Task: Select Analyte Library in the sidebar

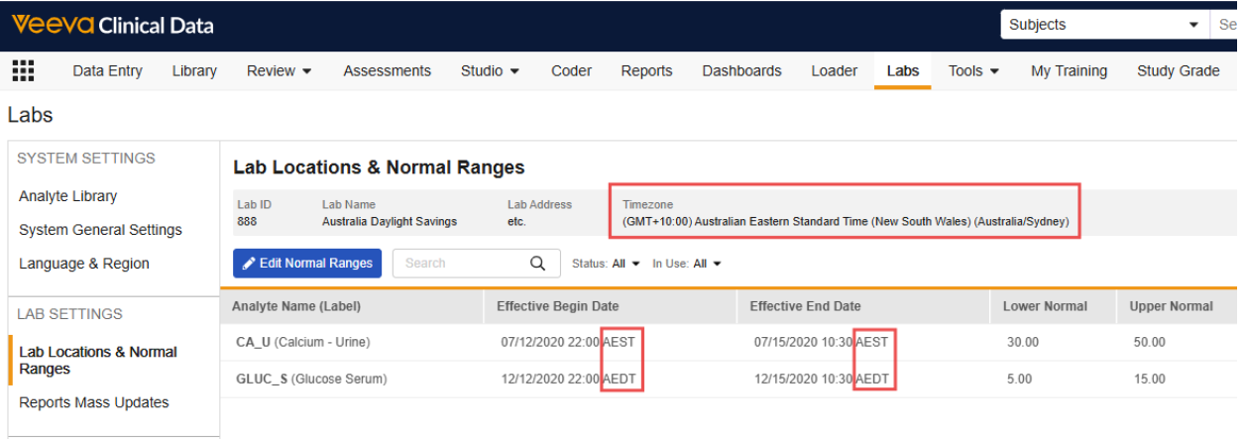Action: click(67, 196)
